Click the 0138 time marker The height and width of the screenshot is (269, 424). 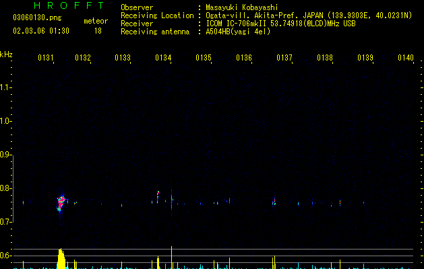tap(325, 58)
